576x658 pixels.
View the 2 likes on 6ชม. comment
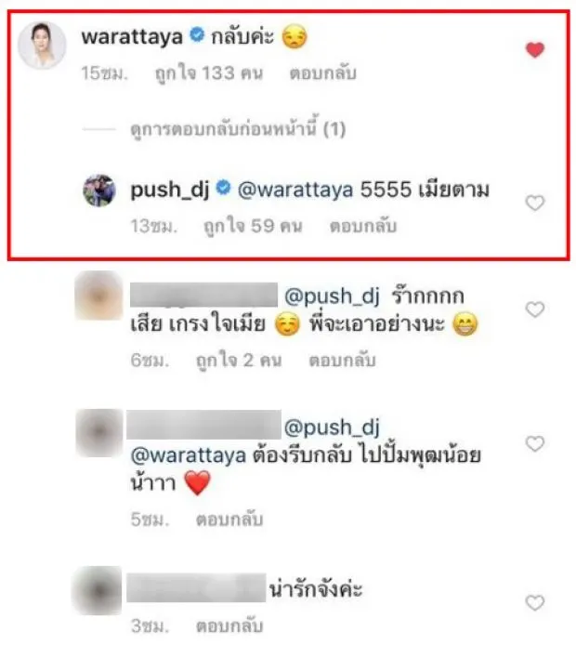[x=239, y=361]
